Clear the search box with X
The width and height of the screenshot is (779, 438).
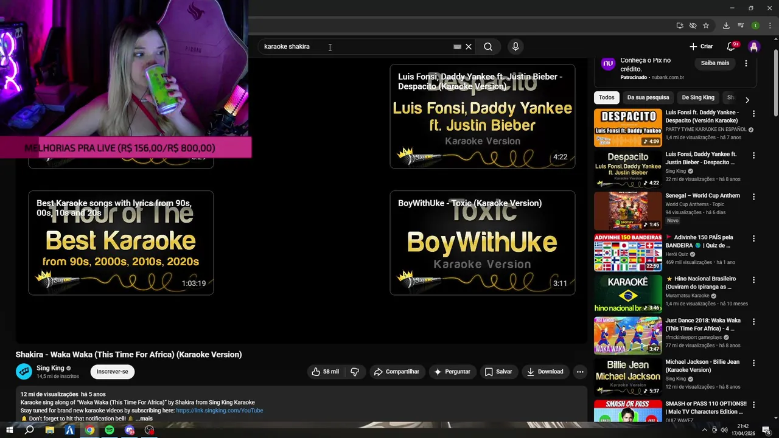point(469,47)
